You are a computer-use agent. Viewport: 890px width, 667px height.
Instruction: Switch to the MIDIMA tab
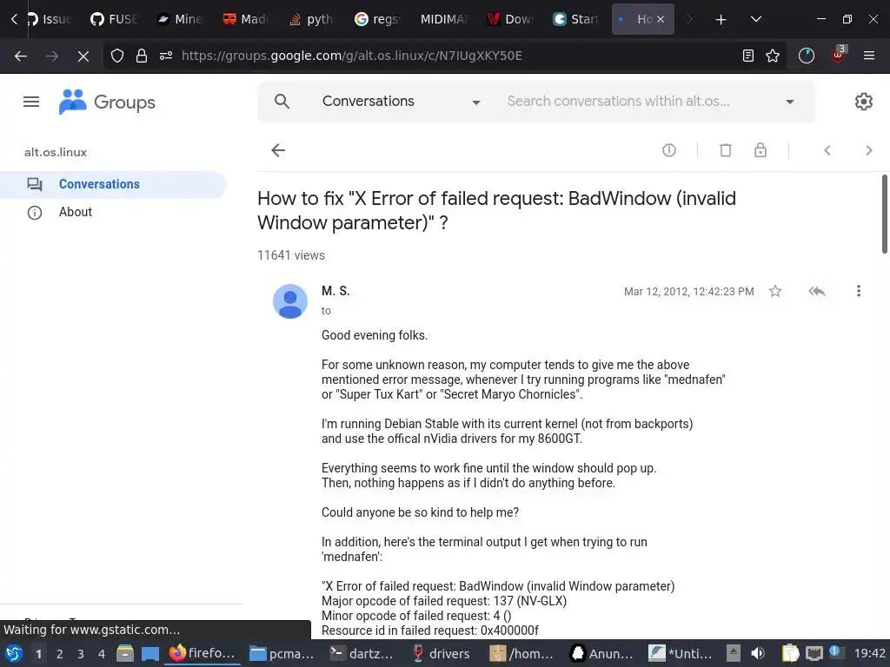click(x=443, y=19)
